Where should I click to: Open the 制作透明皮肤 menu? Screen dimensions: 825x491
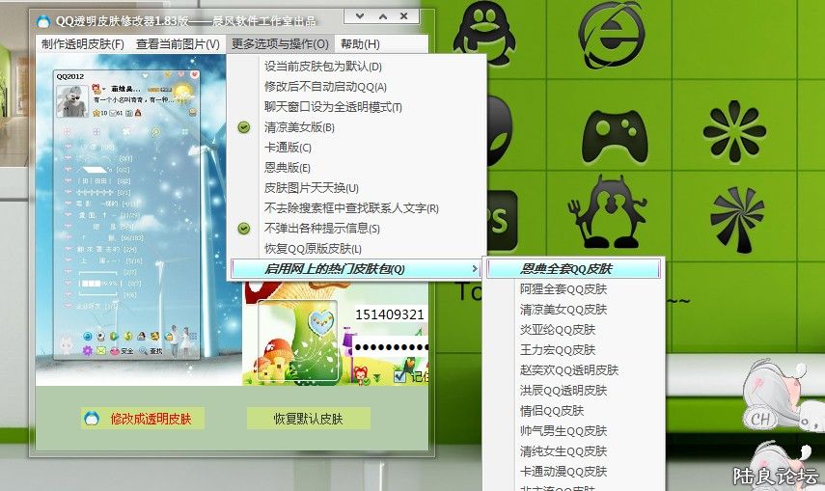pos(82,43)
